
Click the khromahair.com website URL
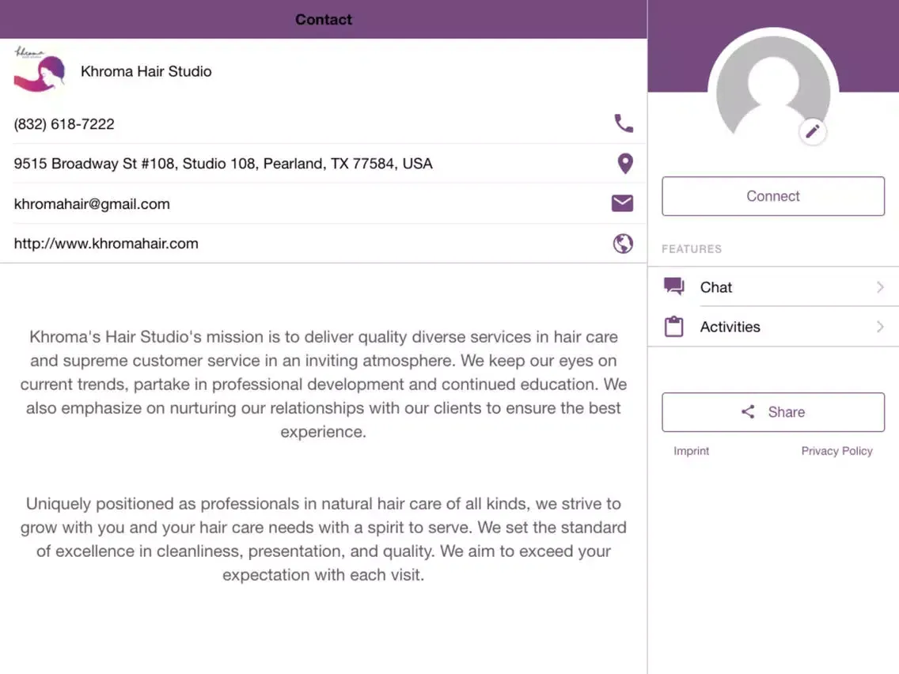point(106,244)
